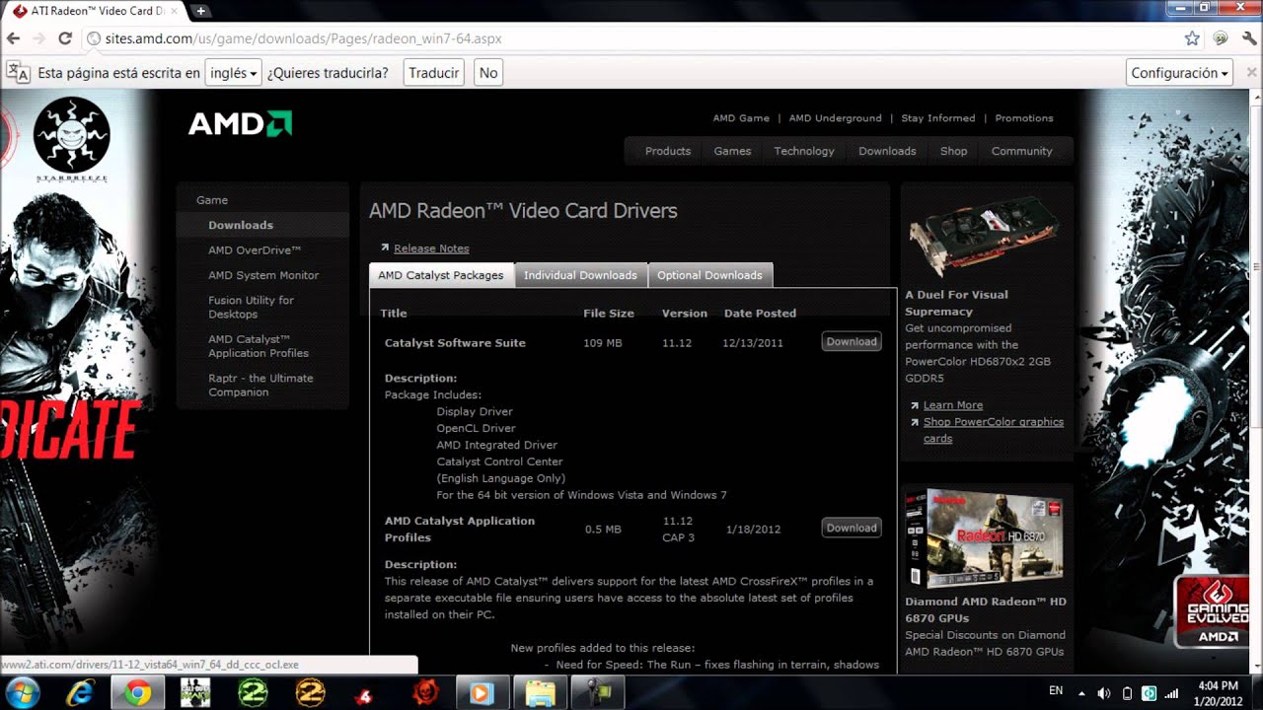
Task: Click the Traducir button
Action: pyautogui.click(x=433, y=73)
